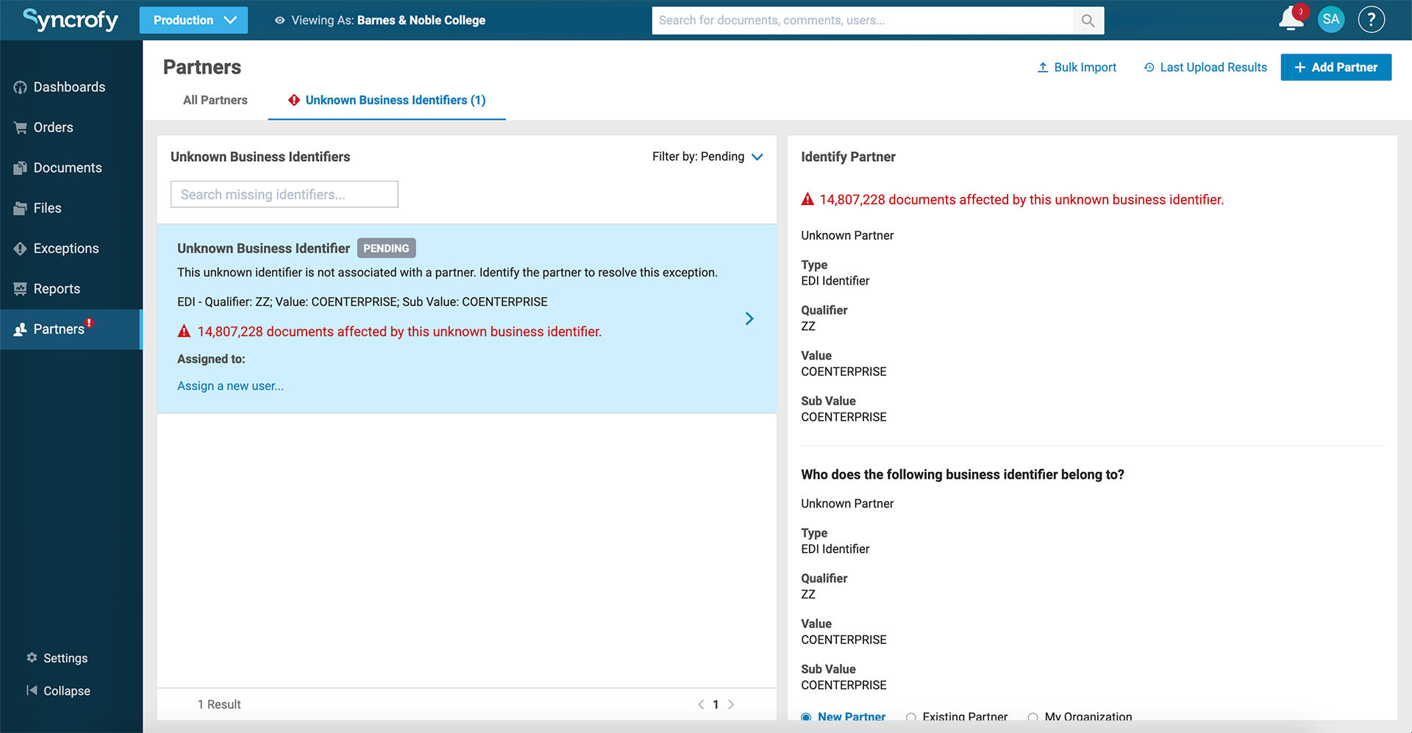
Task: Open the Production environment dropdown
Action: tap(193, 21)
